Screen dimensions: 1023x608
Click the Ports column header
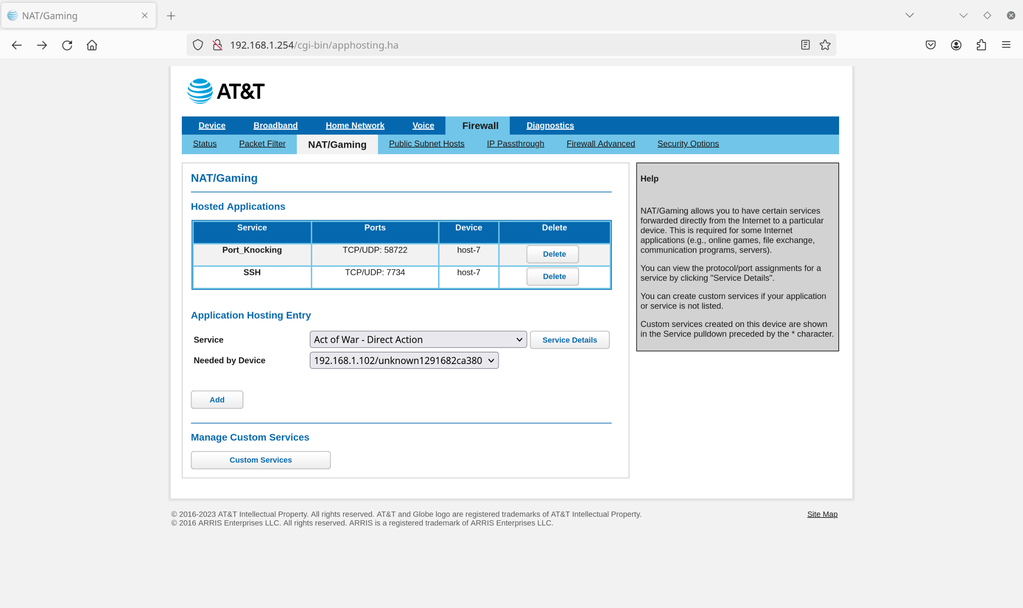pos(375,232)
